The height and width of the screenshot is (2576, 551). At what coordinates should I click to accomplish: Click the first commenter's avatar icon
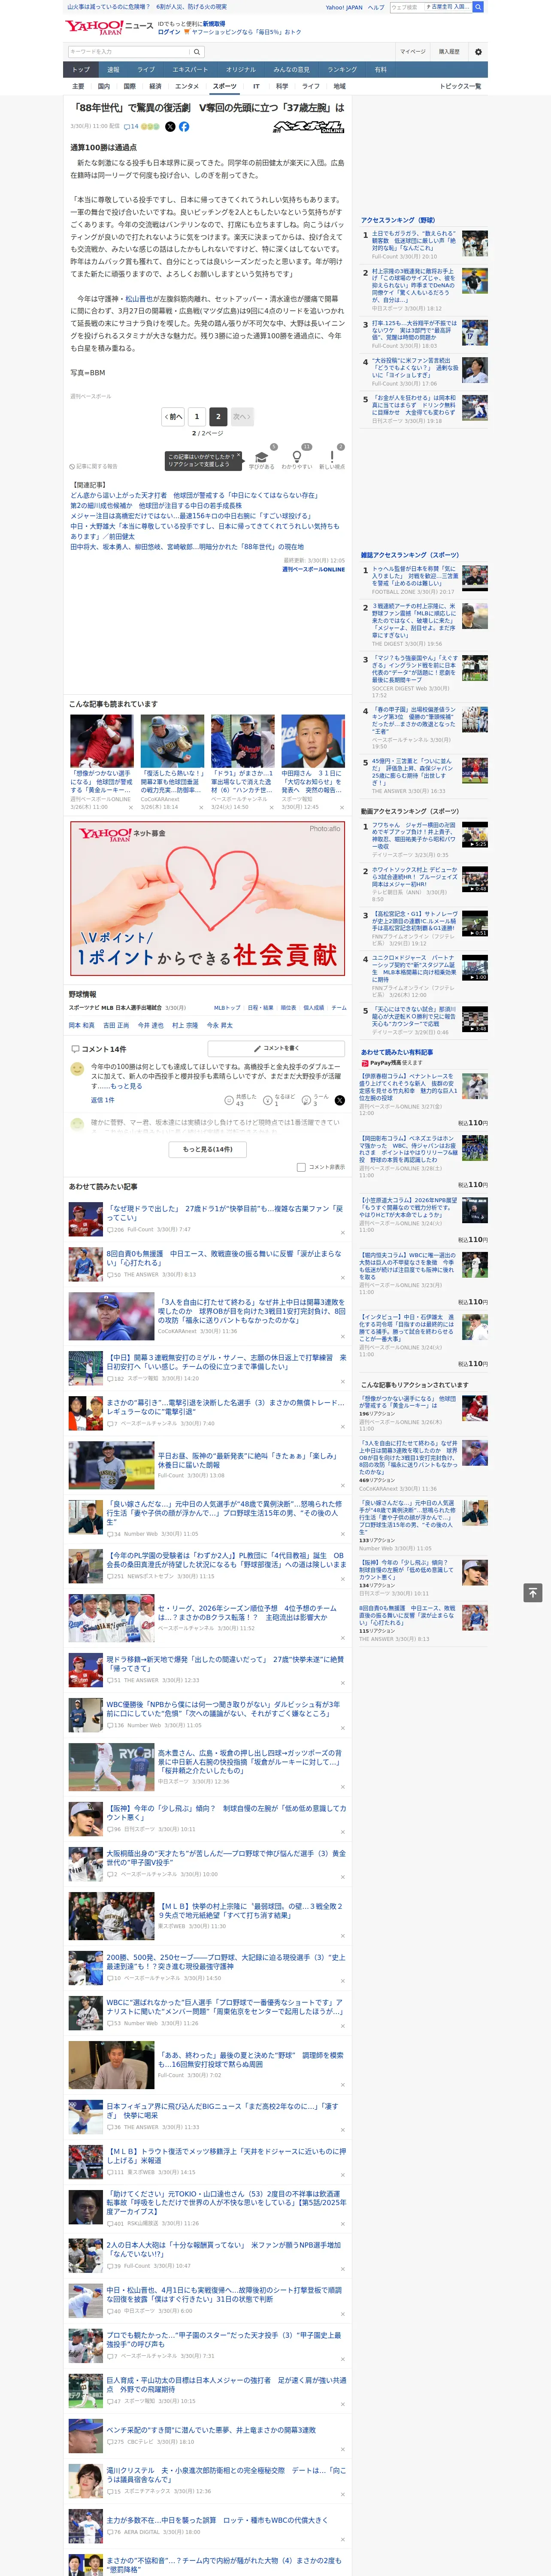[x=77, y=1069]
